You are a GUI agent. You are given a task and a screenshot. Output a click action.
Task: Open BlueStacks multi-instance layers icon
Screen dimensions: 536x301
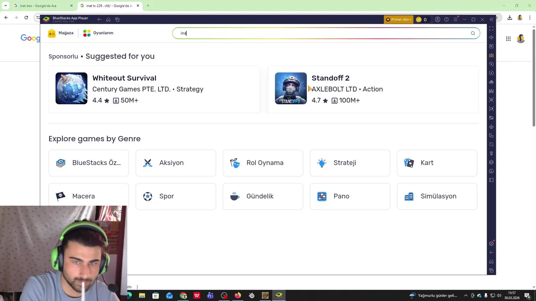coord(492,162)
